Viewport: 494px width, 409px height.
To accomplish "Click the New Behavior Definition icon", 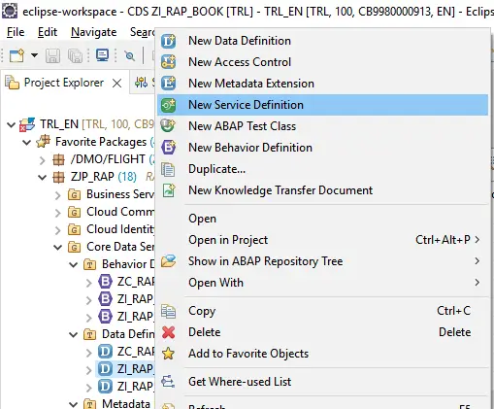I will [x=168, y=148].
